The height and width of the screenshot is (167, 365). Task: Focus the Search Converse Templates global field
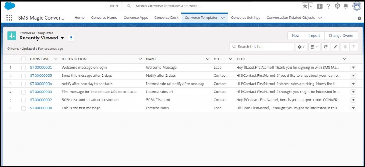coord(187,6)
